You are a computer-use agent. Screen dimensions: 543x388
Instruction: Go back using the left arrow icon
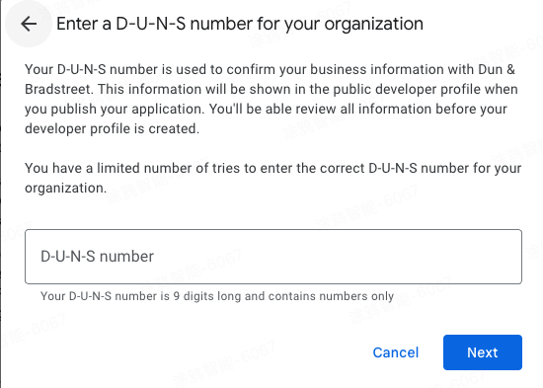pyautogui.click(x=29, y=24)
